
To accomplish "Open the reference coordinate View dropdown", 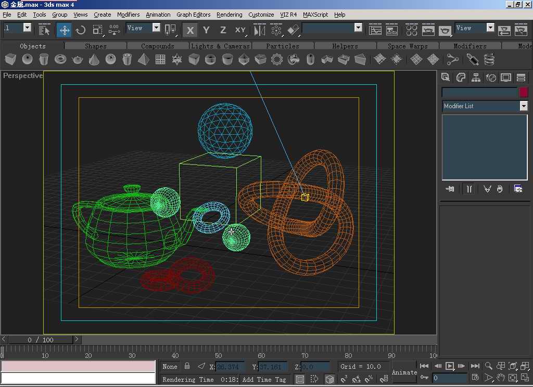I will (156, 28).
